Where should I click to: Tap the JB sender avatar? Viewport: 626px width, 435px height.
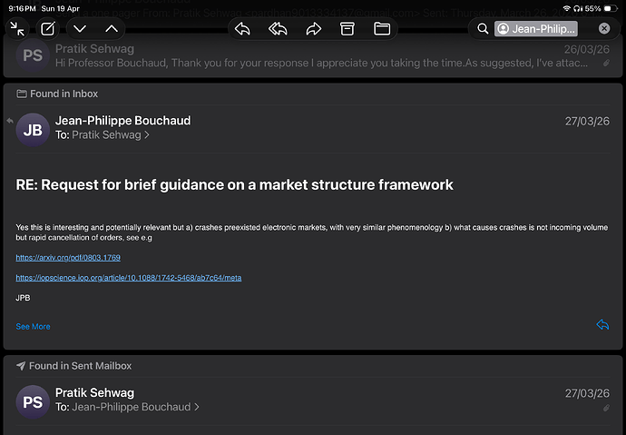point(33,129)
